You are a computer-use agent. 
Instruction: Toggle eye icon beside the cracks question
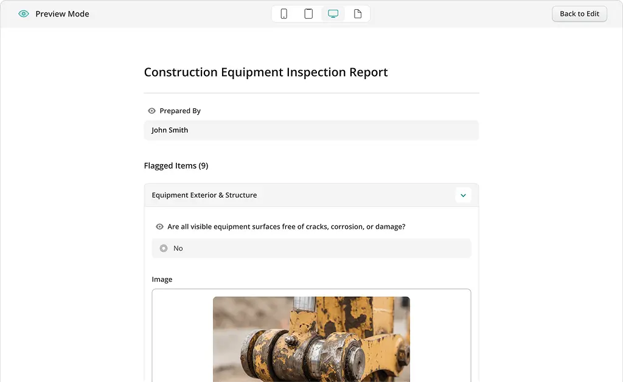[x=159, y=227]
